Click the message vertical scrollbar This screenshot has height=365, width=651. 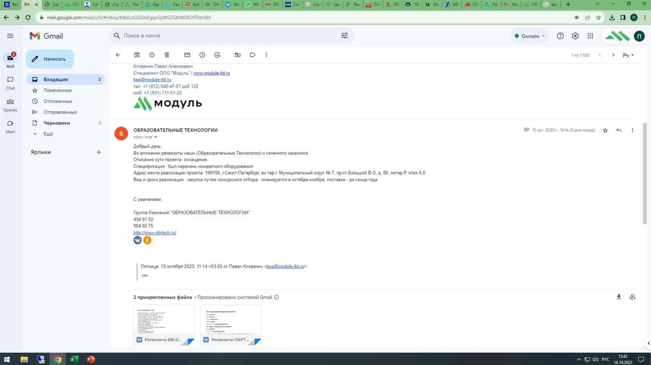point(645,174)
